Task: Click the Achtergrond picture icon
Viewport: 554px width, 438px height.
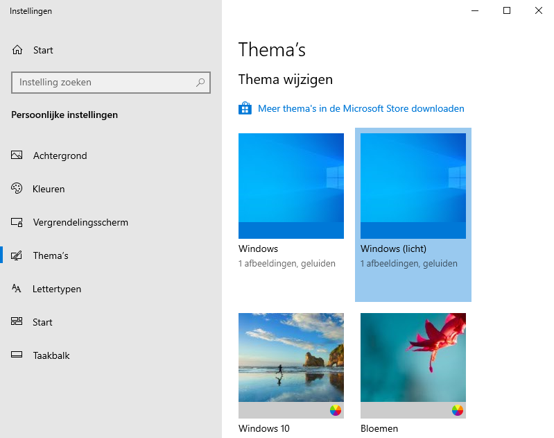Action: click(x=17, y=155)
